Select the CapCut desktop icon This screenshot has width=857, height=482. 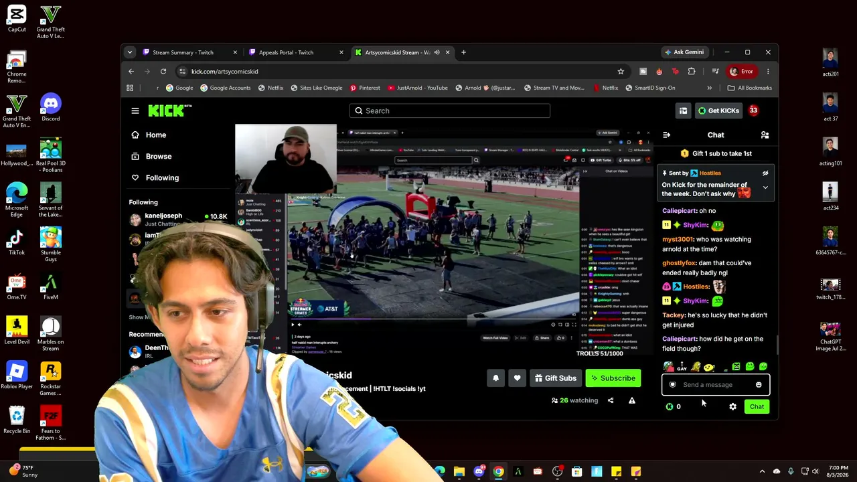point(17,18)
